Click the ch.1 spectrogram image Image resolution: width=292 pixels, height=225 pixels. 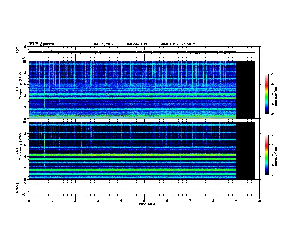[133, 90]
